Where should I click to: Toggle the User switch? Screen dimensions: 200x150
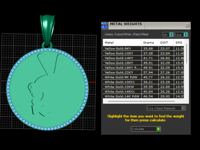click(186, 35)
